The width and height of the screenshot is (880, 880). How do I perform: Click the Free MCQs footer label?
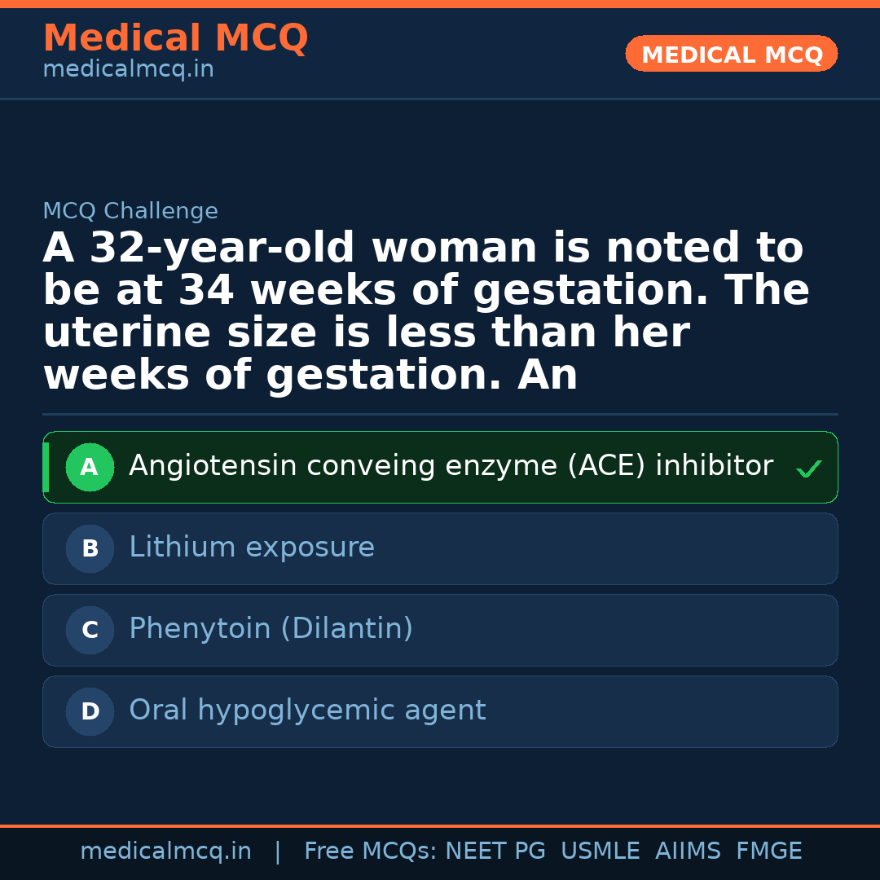pos(371,851)
